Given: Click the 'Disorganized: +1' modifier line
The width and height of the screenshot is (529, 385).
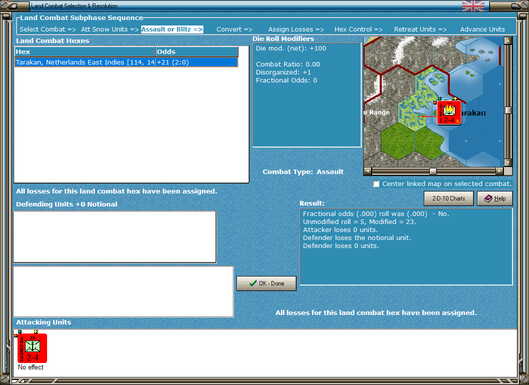Looking at the screenshot, I should 284,72.
